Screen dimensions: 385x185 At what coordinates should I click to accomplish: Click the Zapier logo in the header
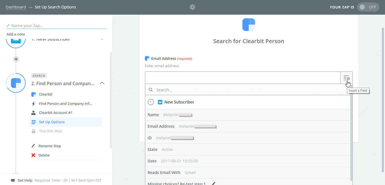click(x=193, y=7)
